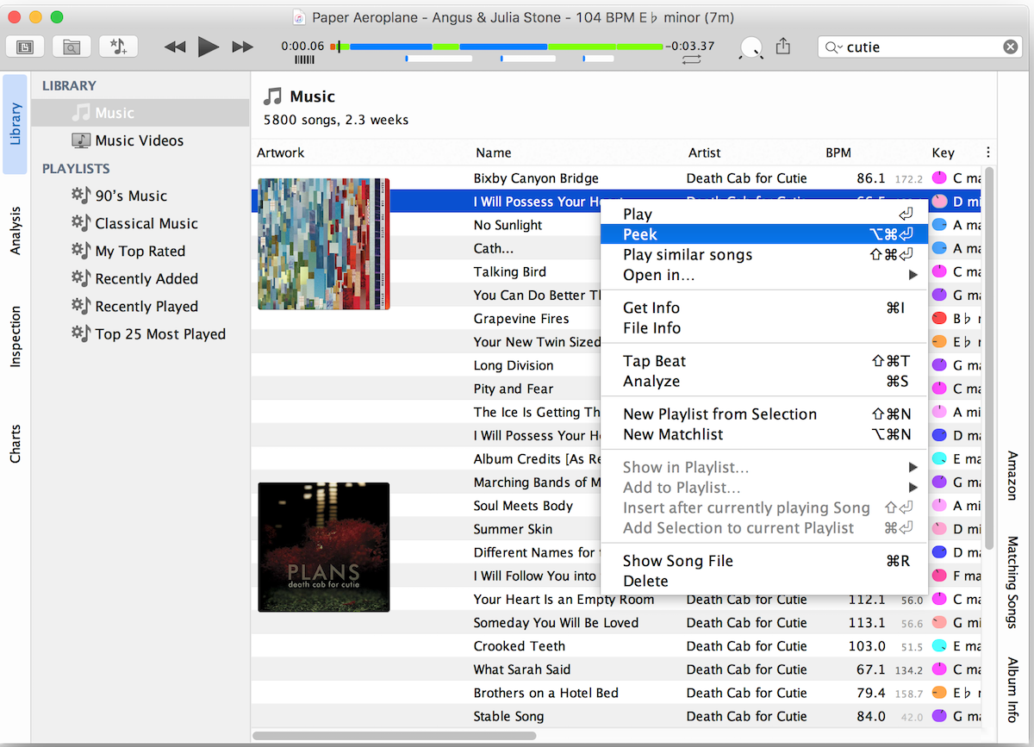Viewport: 1034px width, 747px height.
Task: Sort the table by Artist column
Action: click(x=704, y=153)
